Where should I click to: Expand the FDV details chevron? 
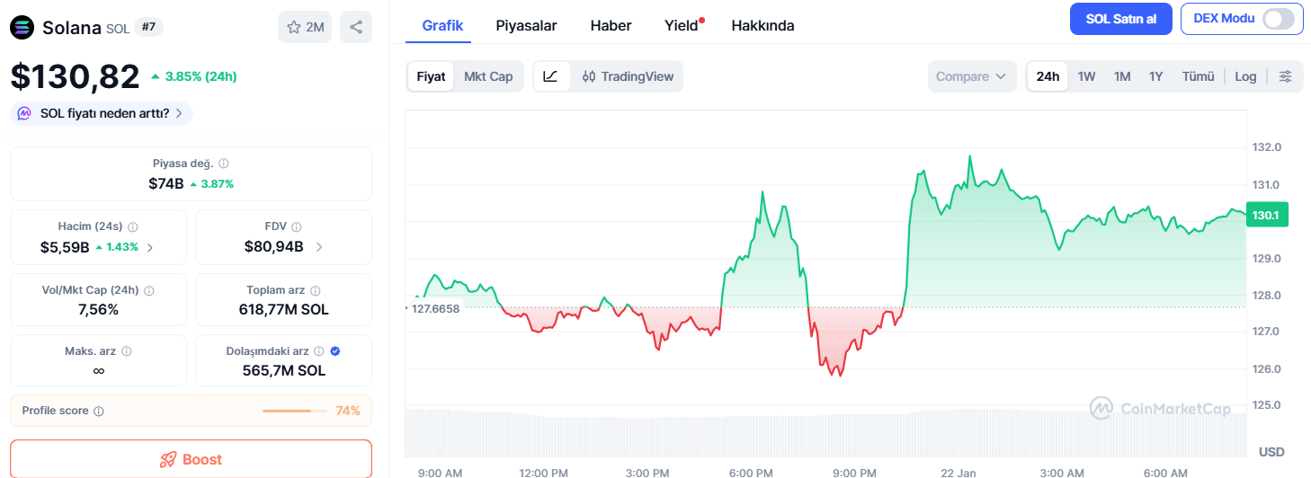pos(319,246)
